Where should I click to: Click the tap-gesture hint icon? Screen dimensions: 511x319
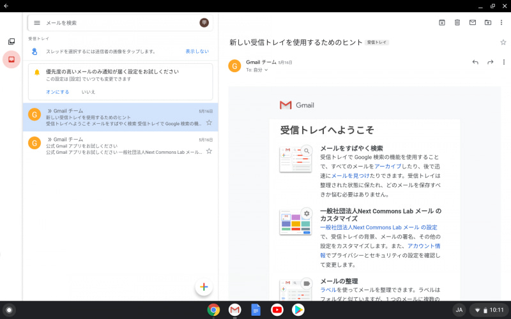[34, 52]
